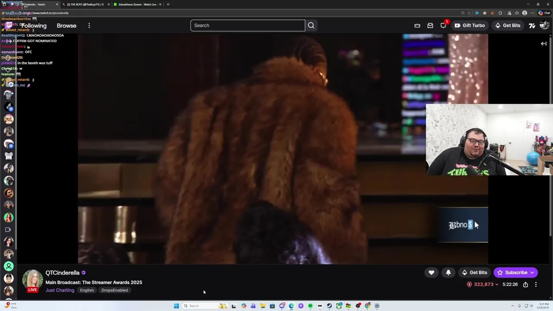Click the QTCinderella channel avatar
The height and width of the screenshot is (311, 553).
coord(33,280)
